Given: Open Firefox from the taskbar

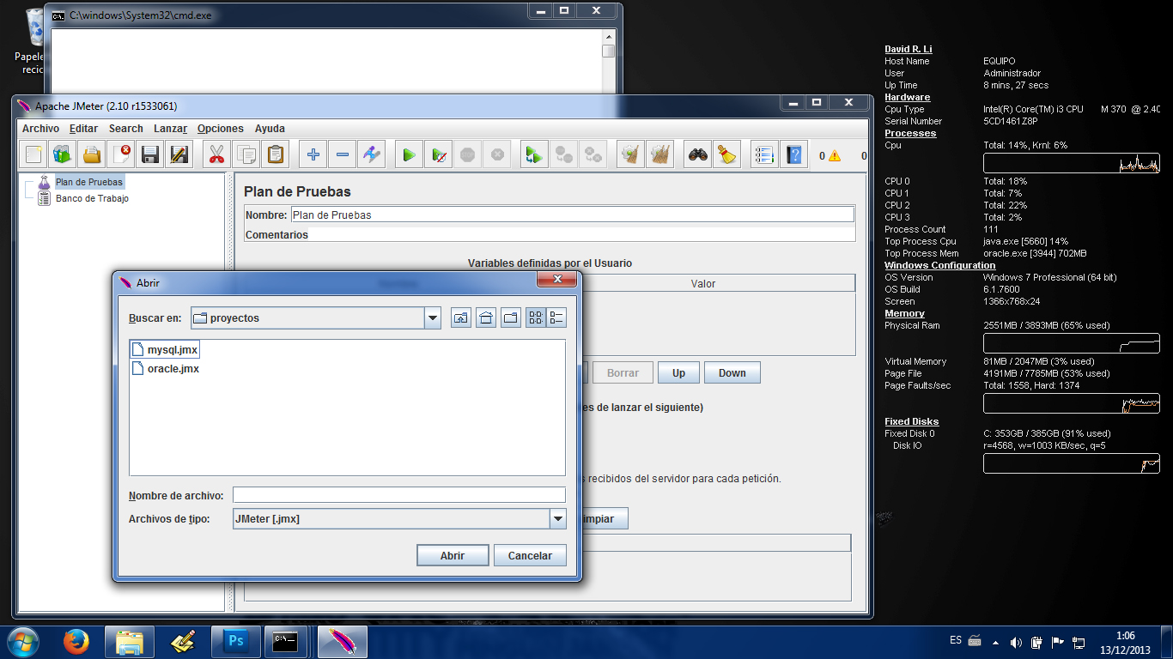Looking at the screenshot, I should [x=76, y=642].
